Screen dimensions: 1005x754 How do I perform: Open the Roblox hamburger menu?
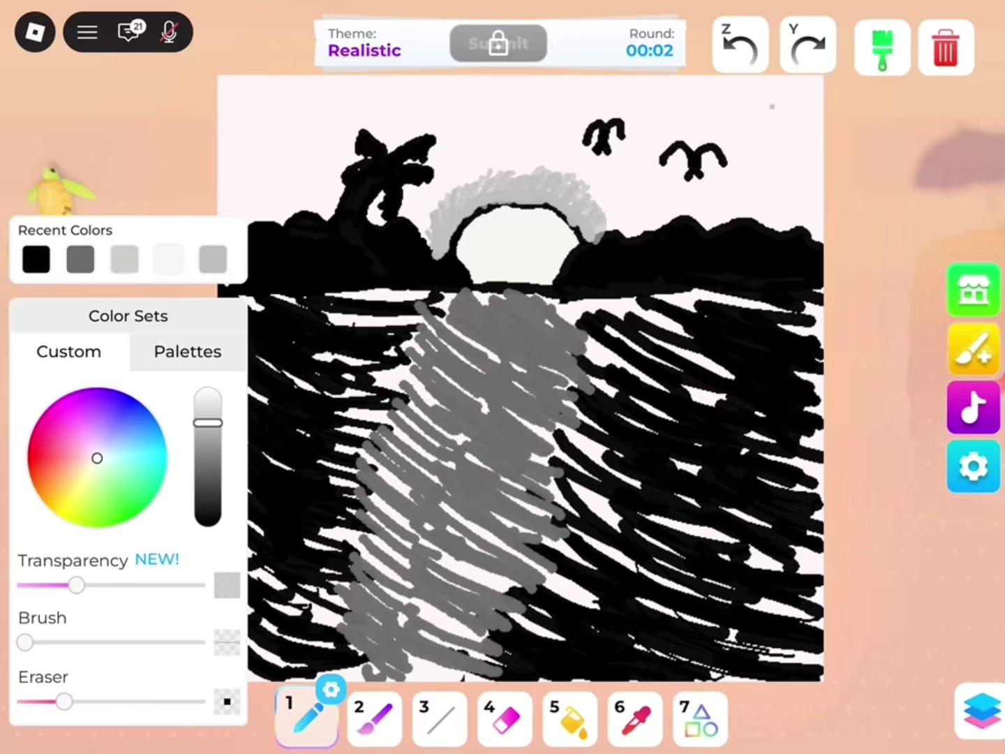[x=87, y=32]
